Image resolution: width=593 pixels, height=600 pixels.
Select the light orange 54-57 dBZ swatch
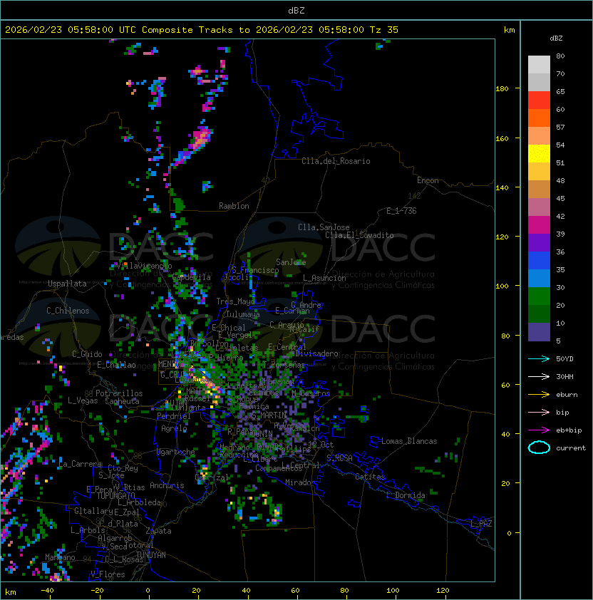(x=539, y=136)
